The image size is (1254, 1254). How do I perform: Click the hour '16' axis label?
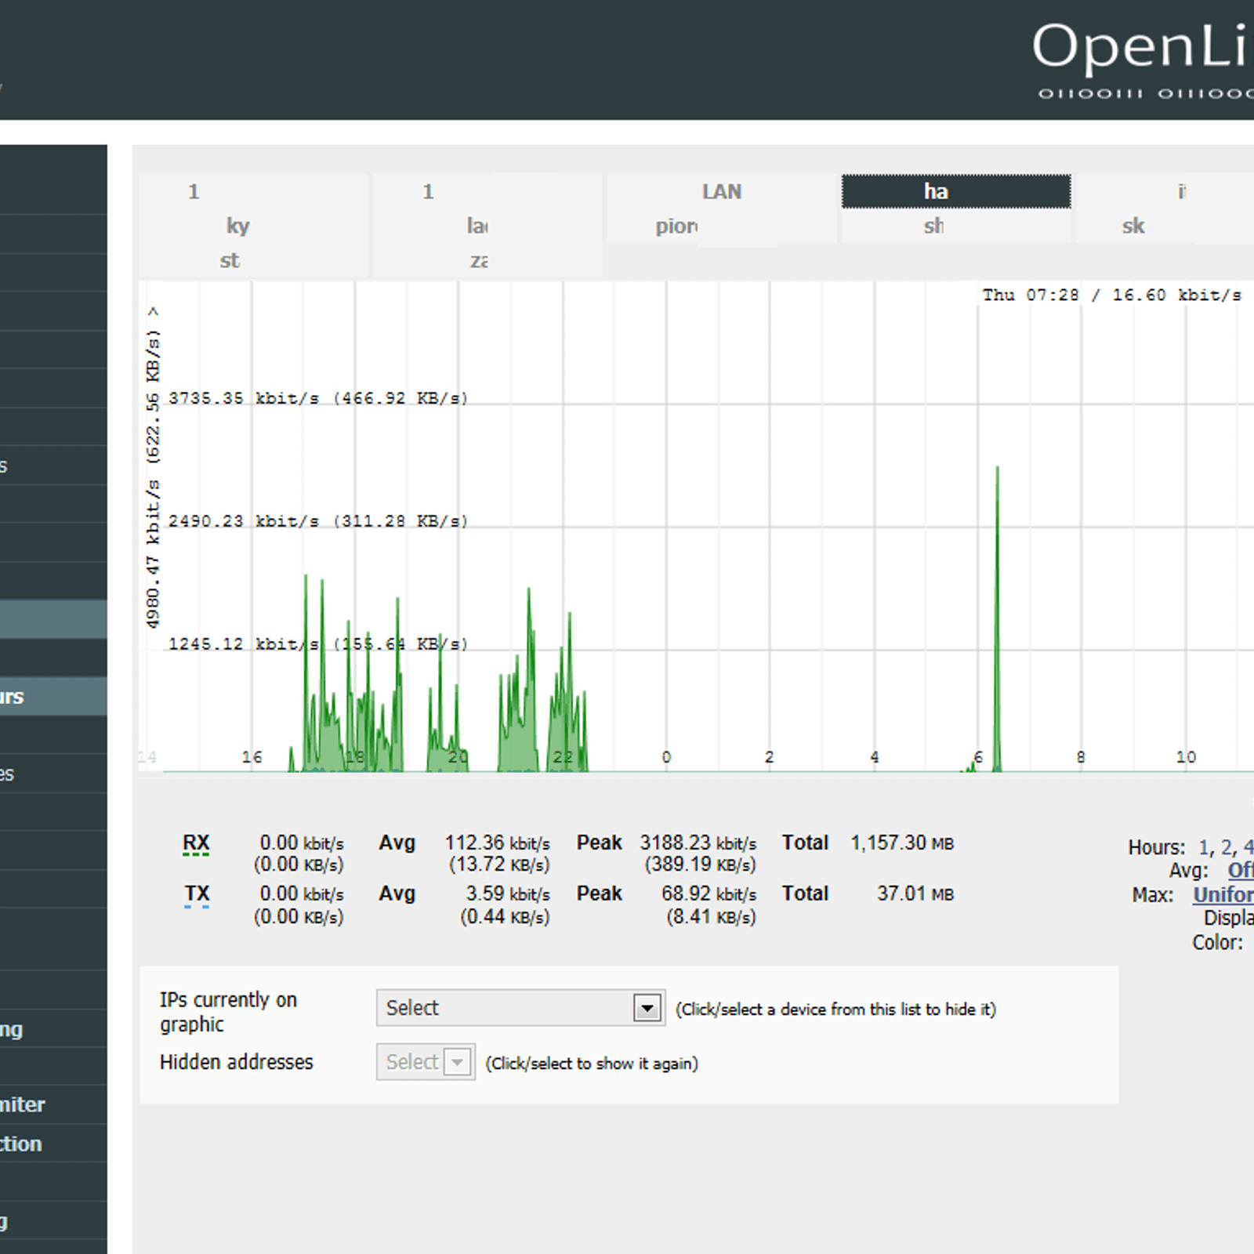[x=252, y=757]
